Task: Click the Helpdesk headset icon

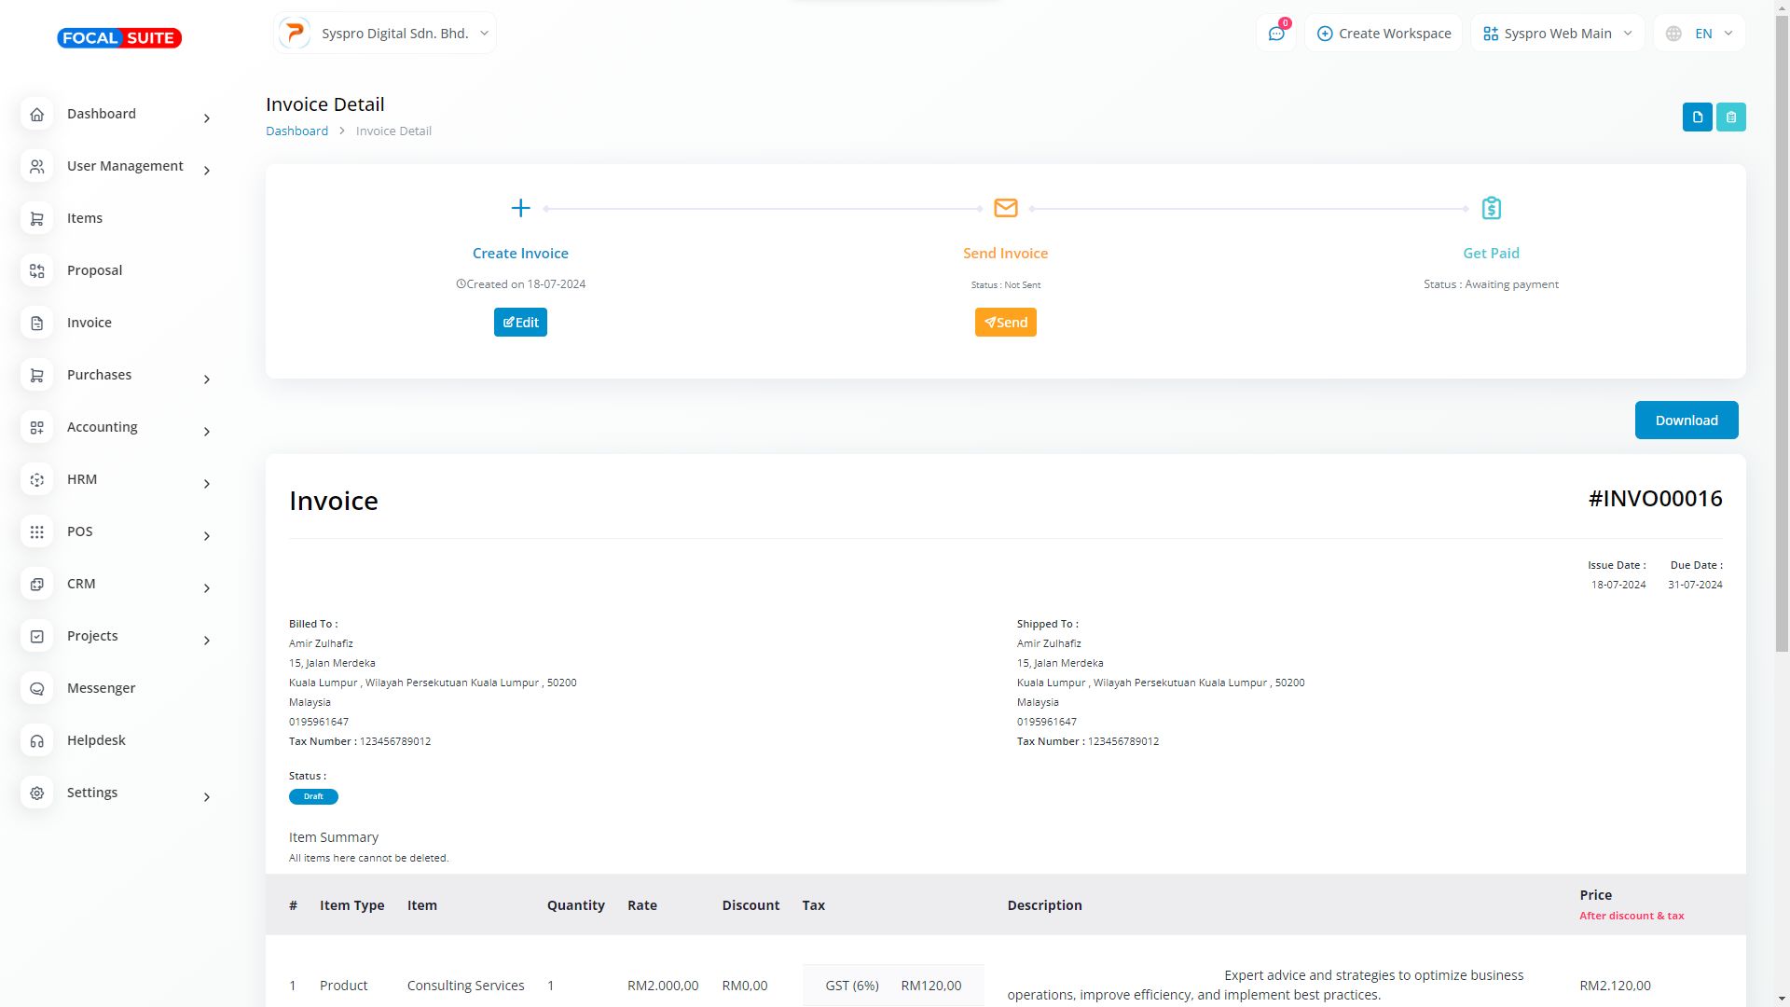Action: 37,740
